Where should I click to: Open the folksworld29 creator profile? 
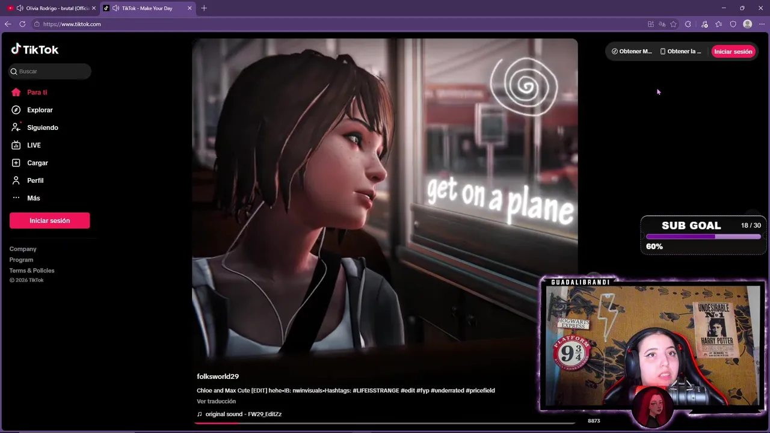coord(218,376)
